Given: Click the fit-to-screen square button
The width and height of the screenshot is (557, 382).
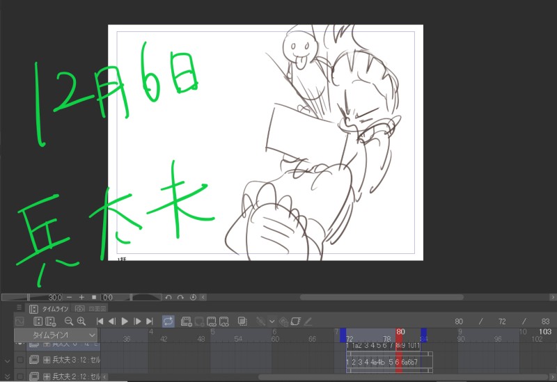Looking at the screenshot, I should (x=94, y=297).
